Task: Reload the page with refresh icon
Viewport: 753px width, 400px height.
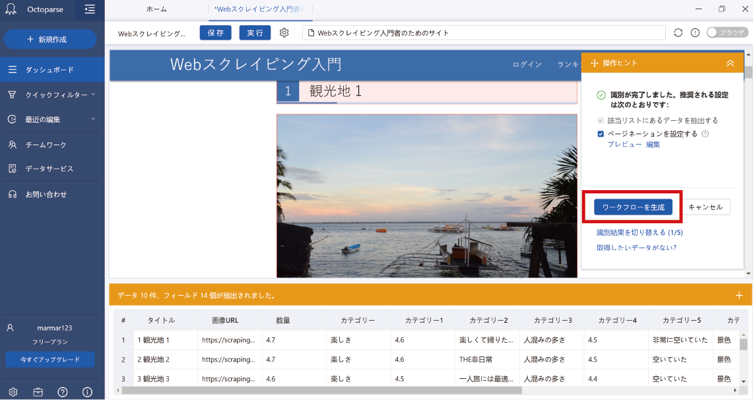Action: [x=678, y=32]
